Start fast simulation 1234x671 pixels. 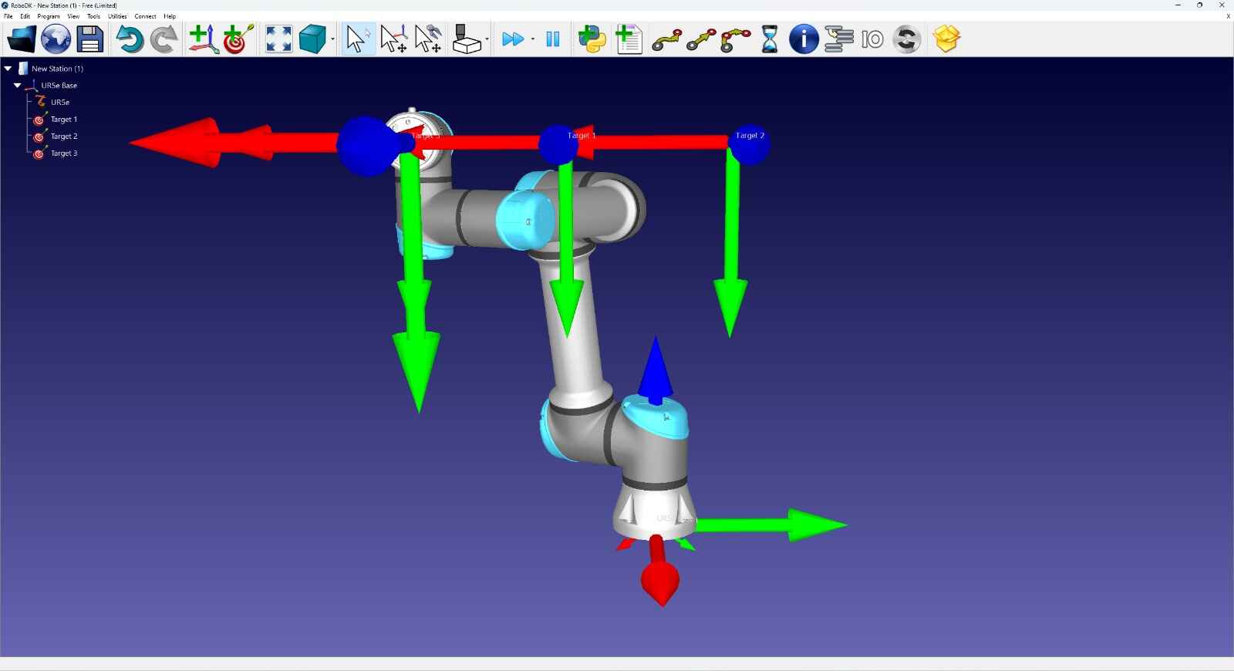click(512, 39)
